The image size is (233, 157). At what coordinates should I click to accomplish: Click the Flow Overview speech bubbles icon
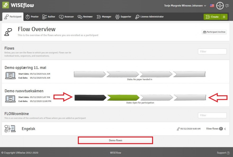[x=8, y=32]
